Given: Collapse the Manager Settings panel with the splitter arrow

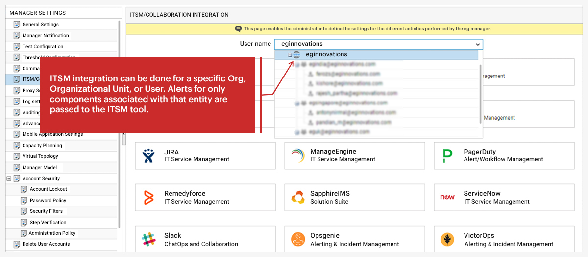Looking at the screenshot, I should 123,134.
